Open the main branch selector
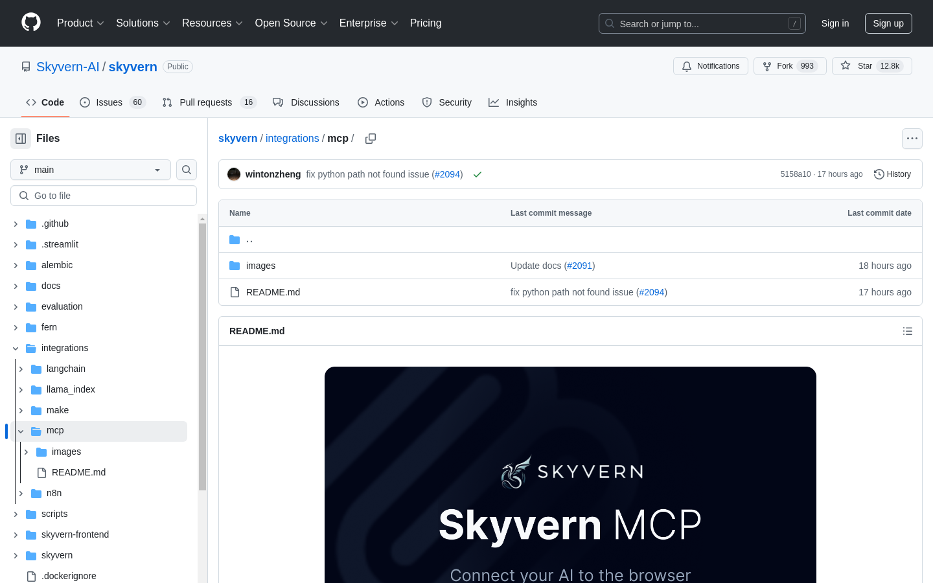The height and width of the screenshot is (583, 933). [91, 170]
